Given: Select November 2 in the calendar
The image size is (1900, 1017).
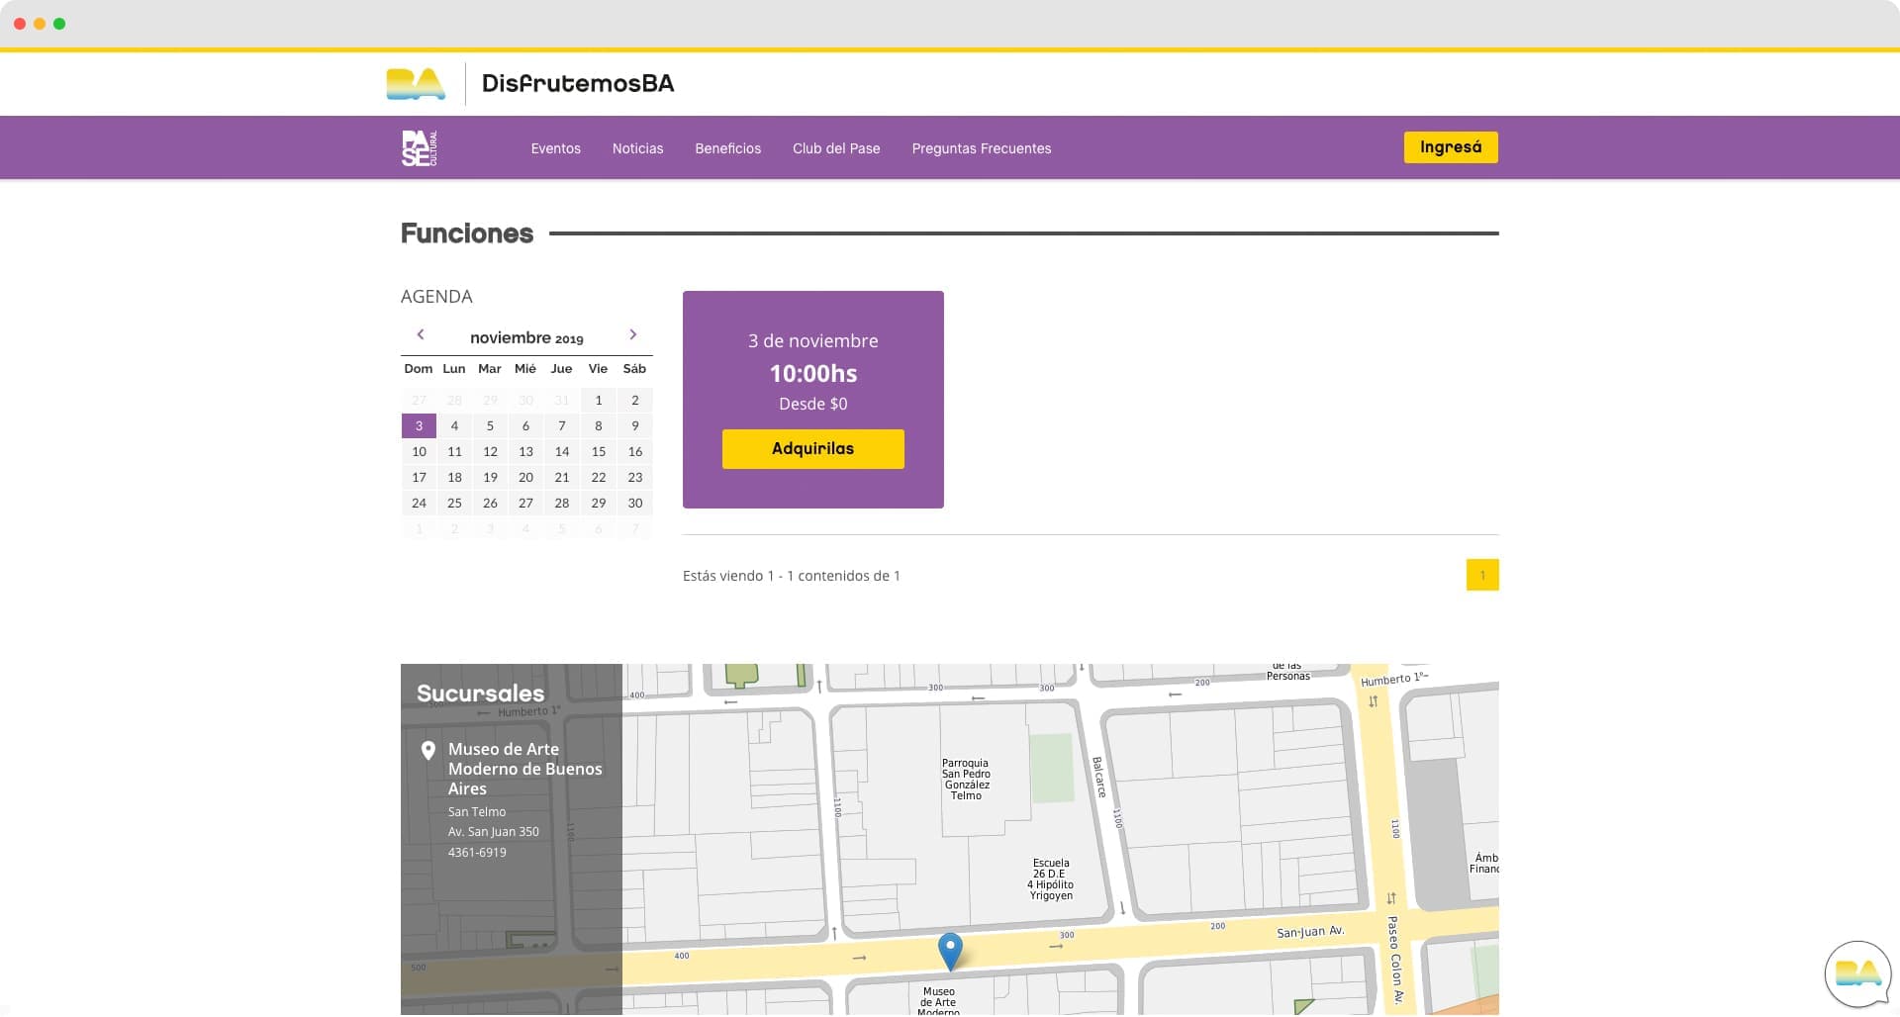Looking at the screenshot, I should [635, 401].
